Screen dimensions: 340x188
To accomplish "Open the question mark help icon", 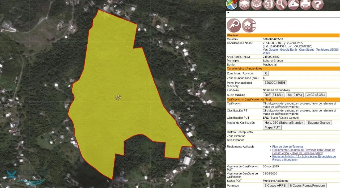I will point(318,4).
